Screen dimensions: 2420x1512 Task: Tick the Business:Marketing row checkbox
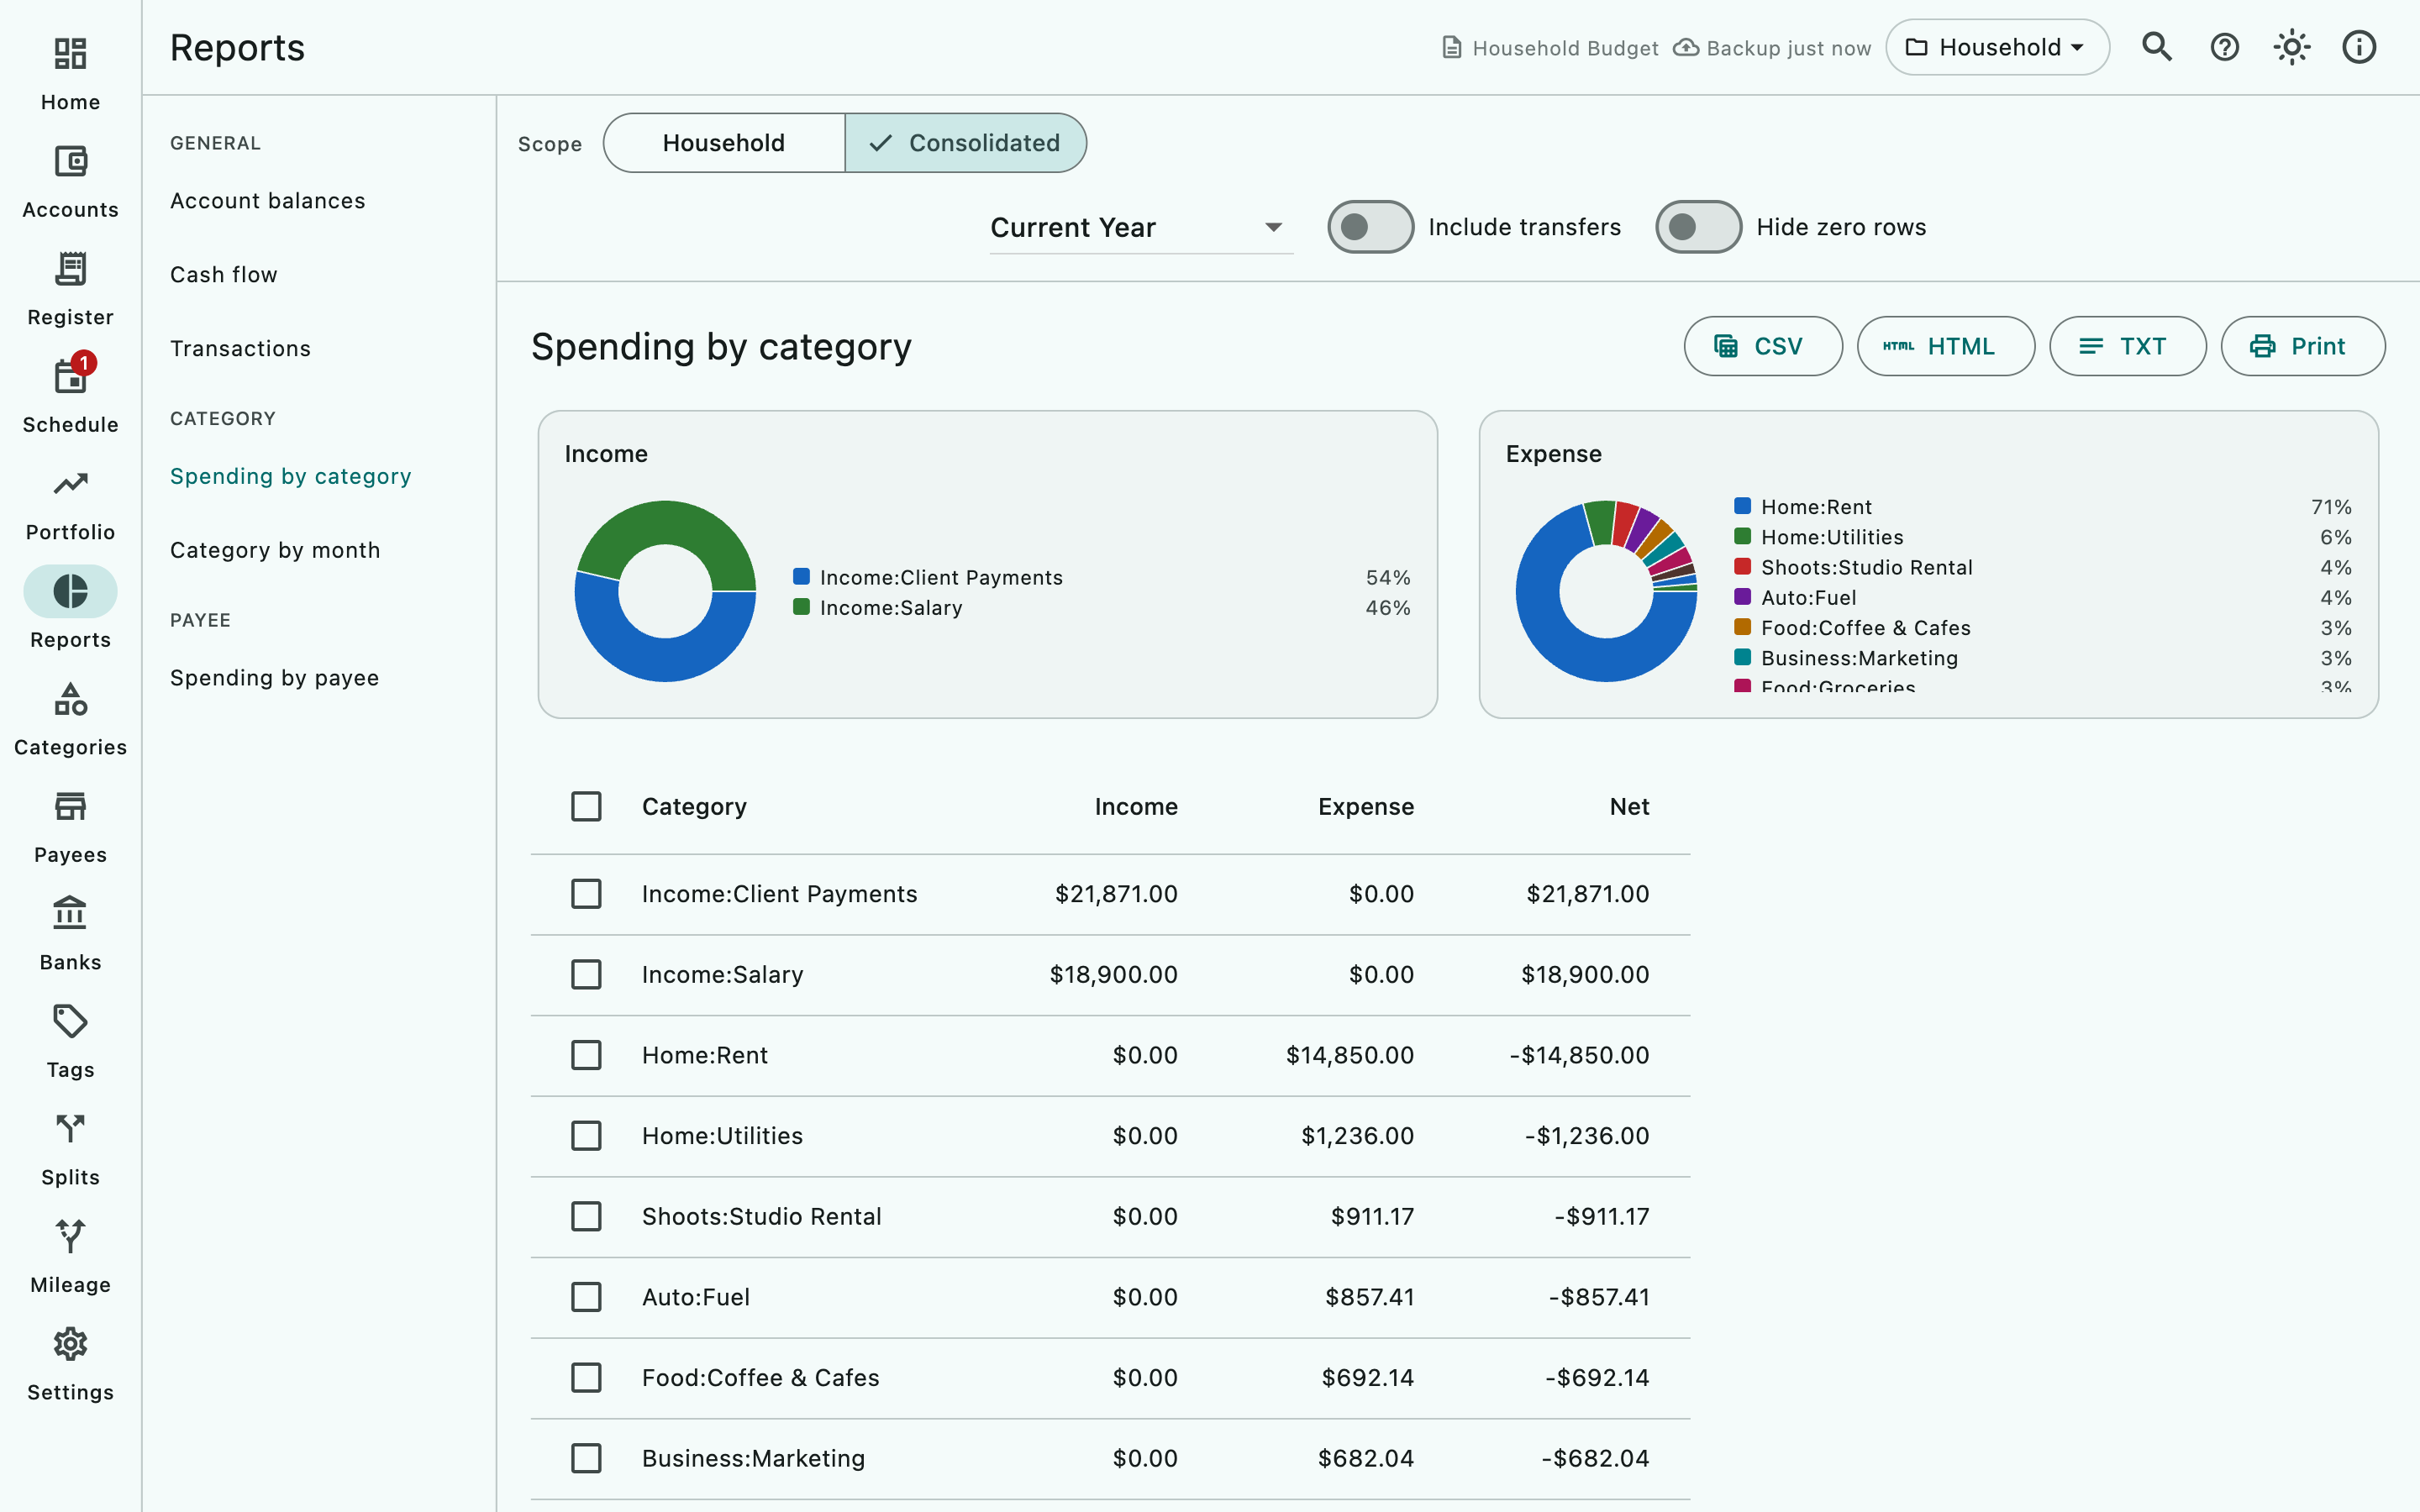tap(586, 1458)
